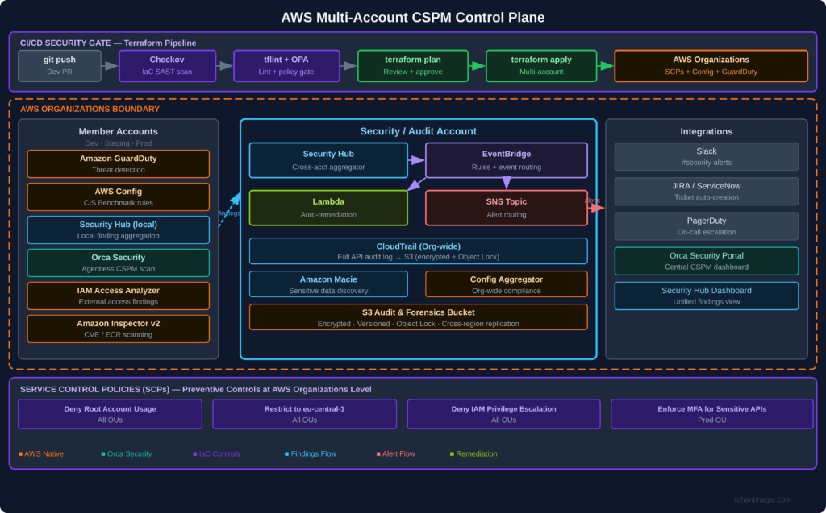826x513 pixels.
Task: Click the Deny Root Account Usage policy
Action: 110,414
